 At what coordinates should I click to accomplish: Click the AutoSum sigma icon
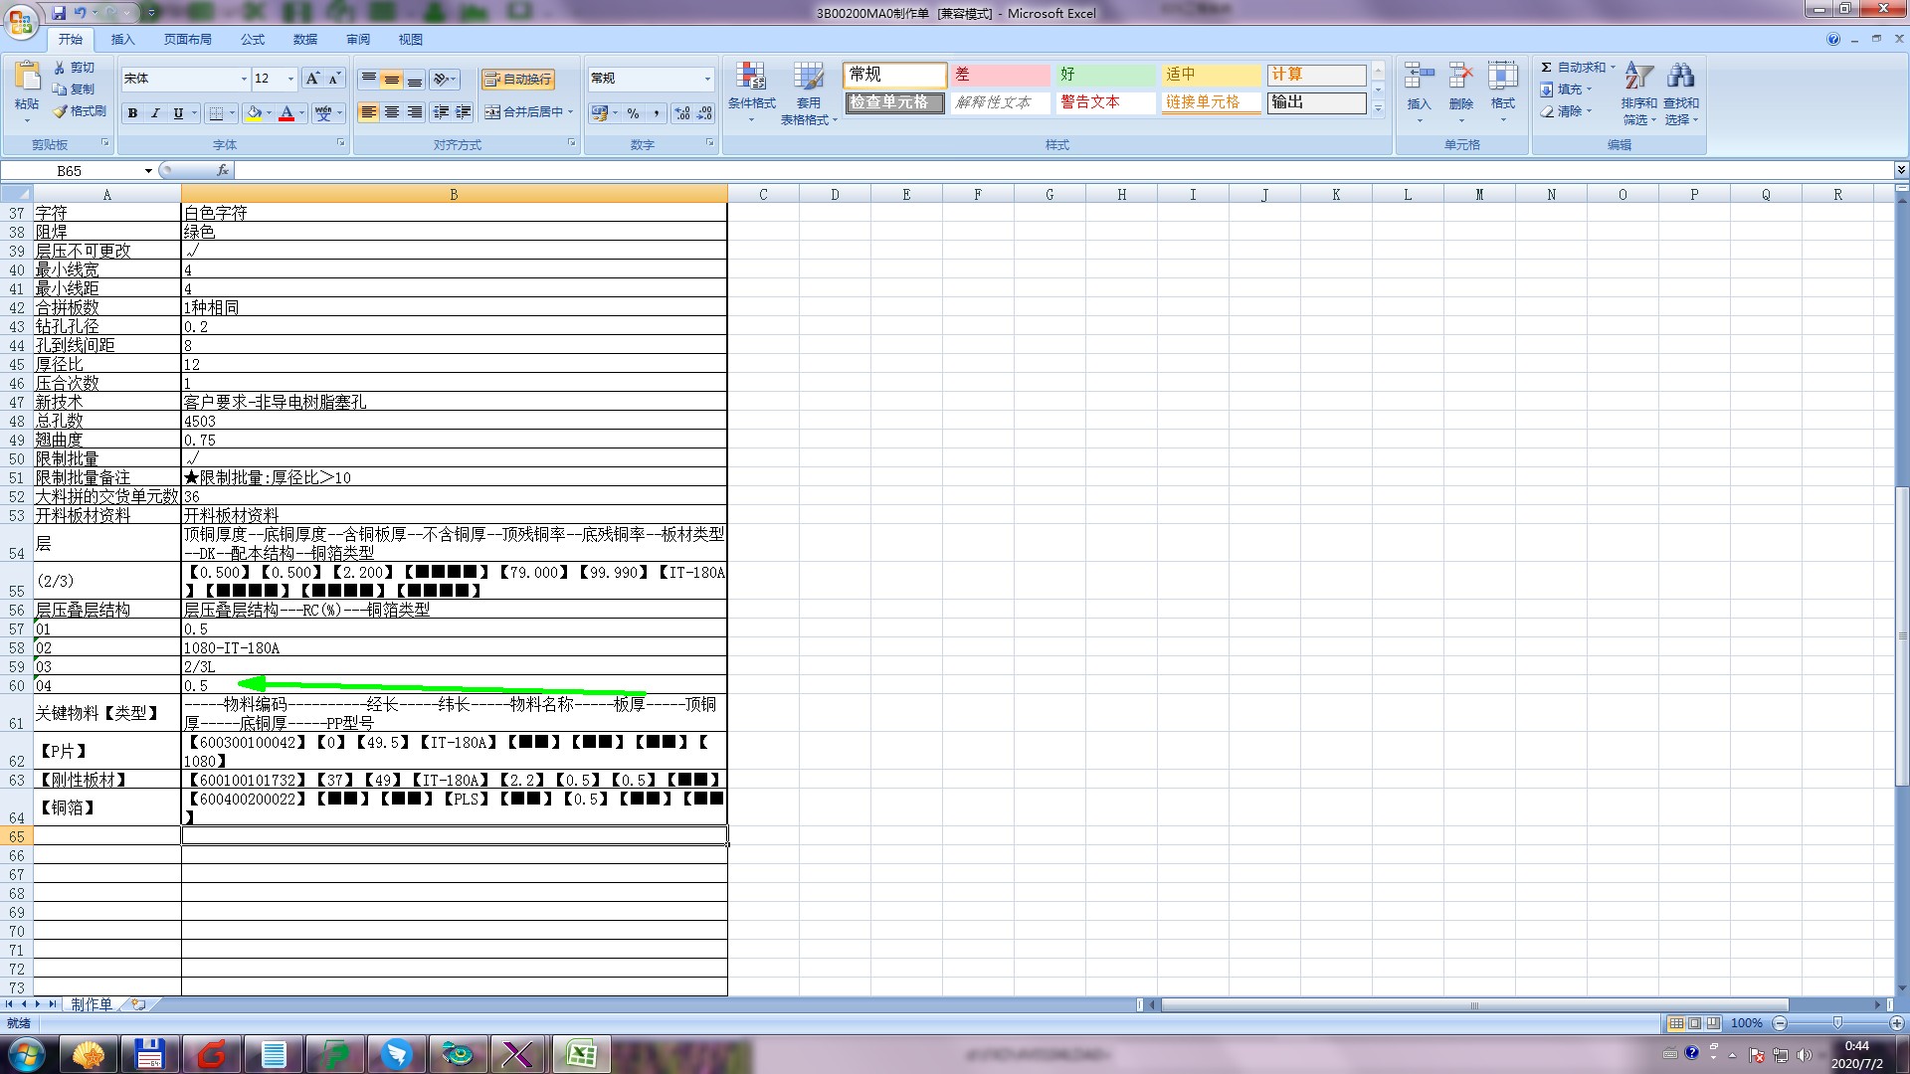tap(1547, 68)
